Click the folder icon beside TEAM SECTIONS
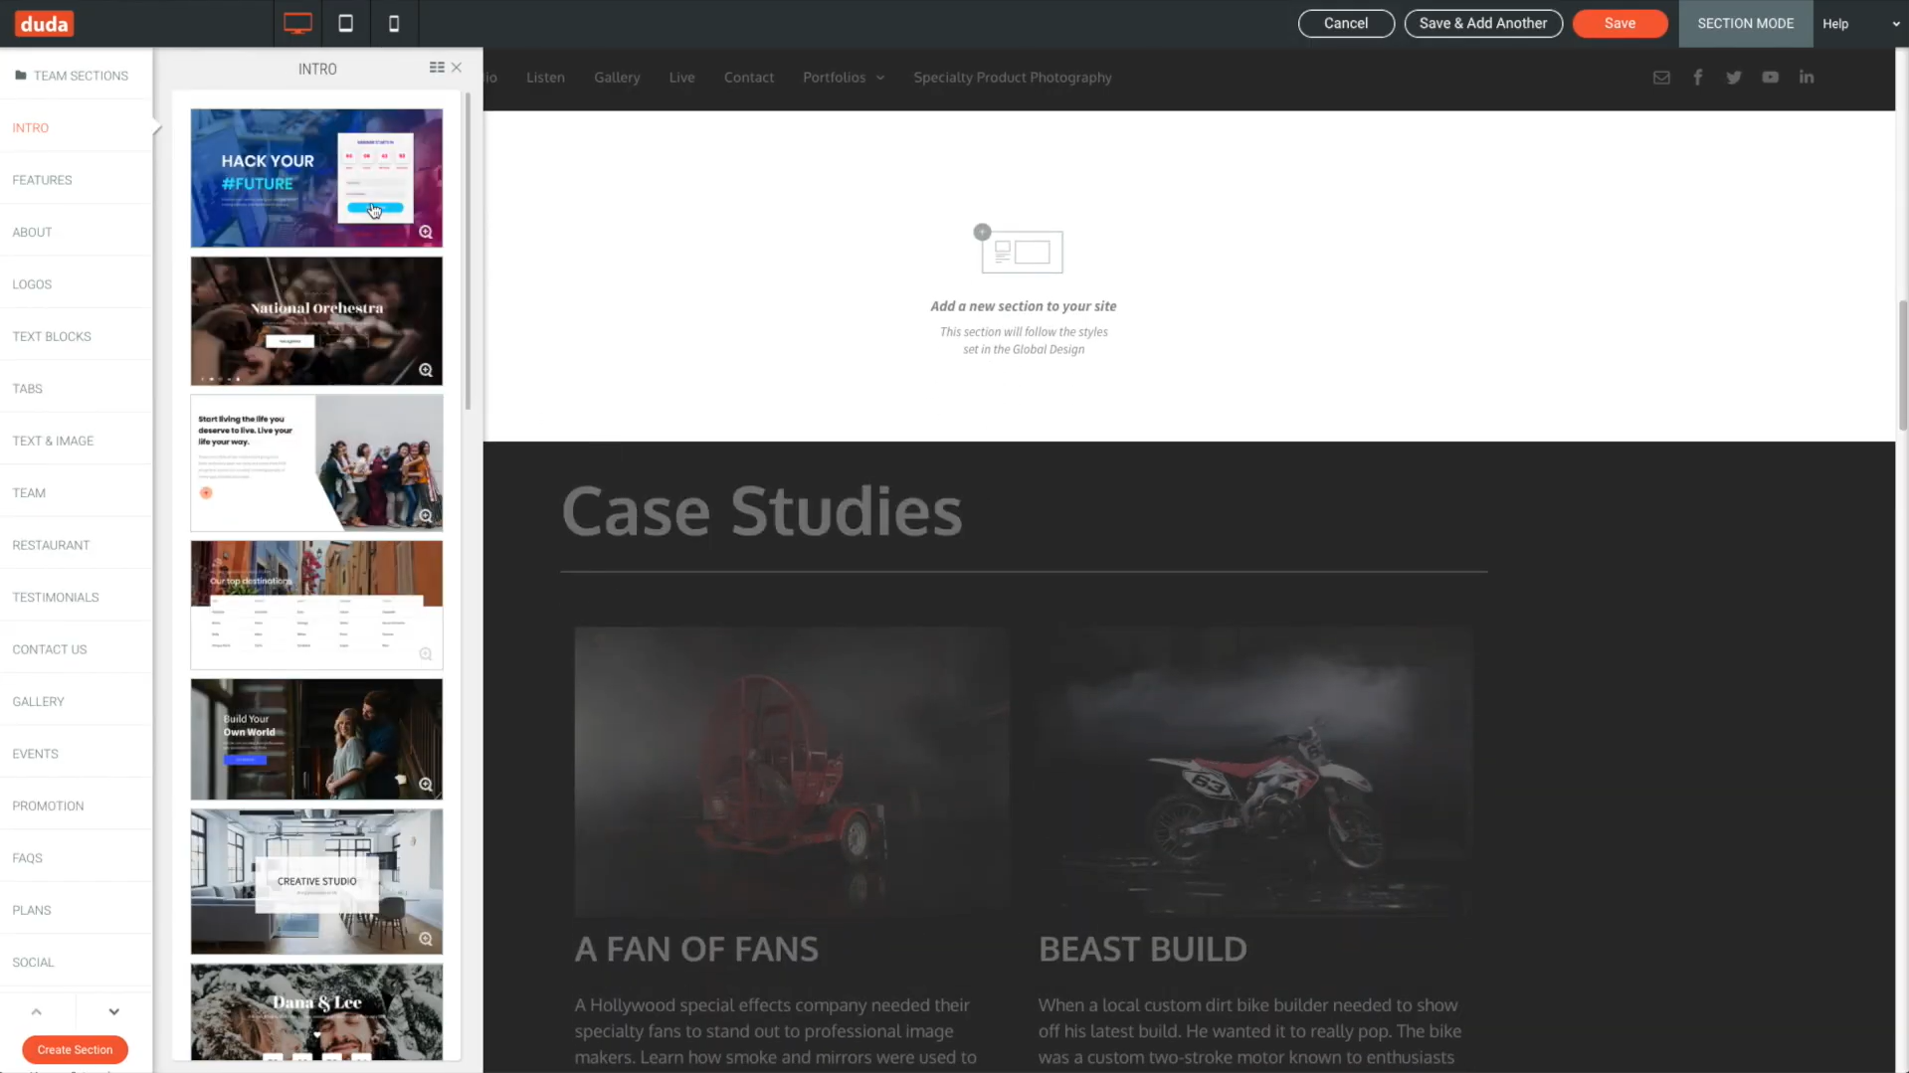1909x1073 pixels. pos(20,74)
